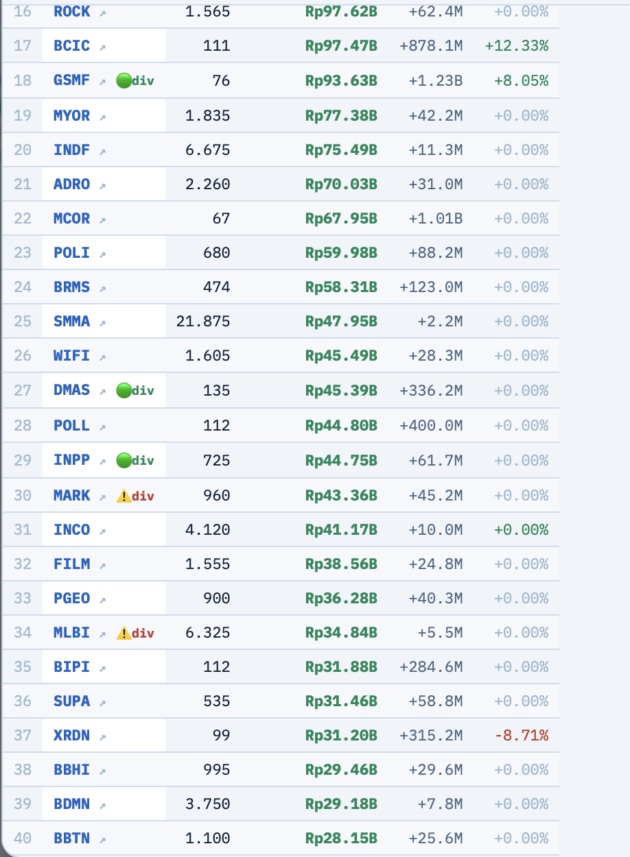Select price 995 in BBHI row
The width and height of the screenshot is (630, 857).
216,769
